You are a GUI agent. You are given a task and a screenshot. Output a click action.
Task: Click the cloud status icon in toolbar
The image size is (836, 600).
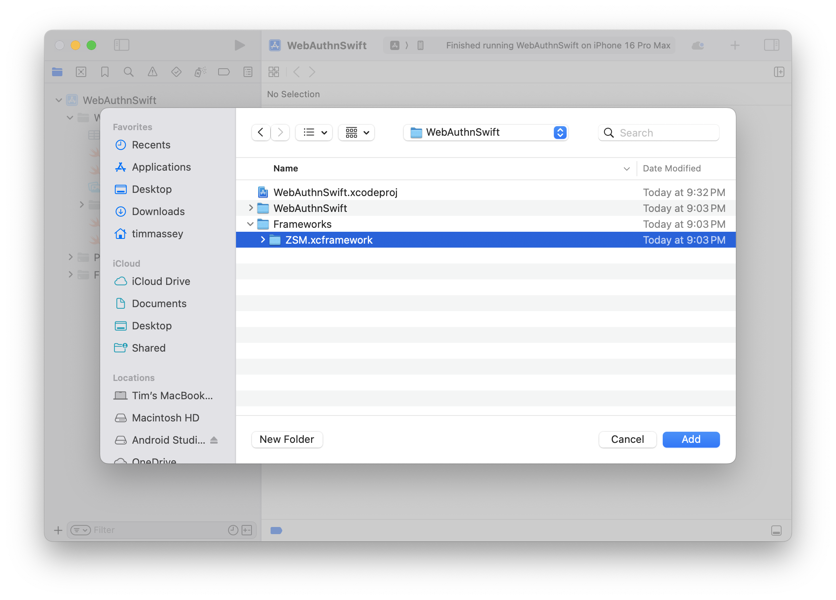click(698, 45)
